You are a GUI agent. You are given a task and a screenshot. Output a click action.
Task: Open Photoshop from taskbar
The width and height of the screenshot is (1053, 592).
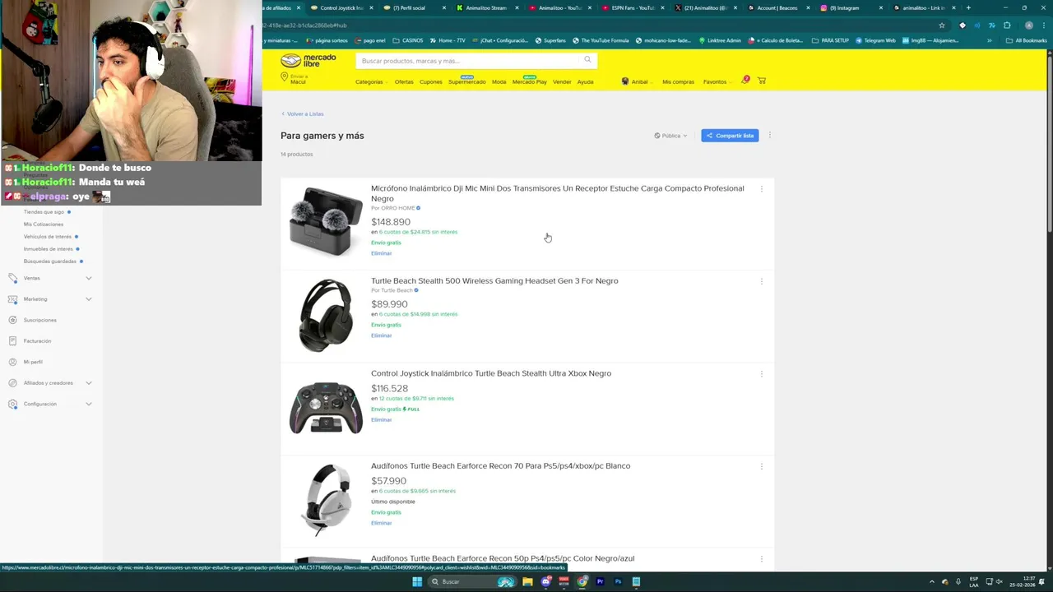point(618,581)
